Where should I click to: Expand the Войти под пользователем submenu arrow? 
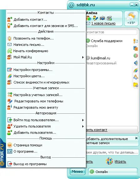pos(83,120)
